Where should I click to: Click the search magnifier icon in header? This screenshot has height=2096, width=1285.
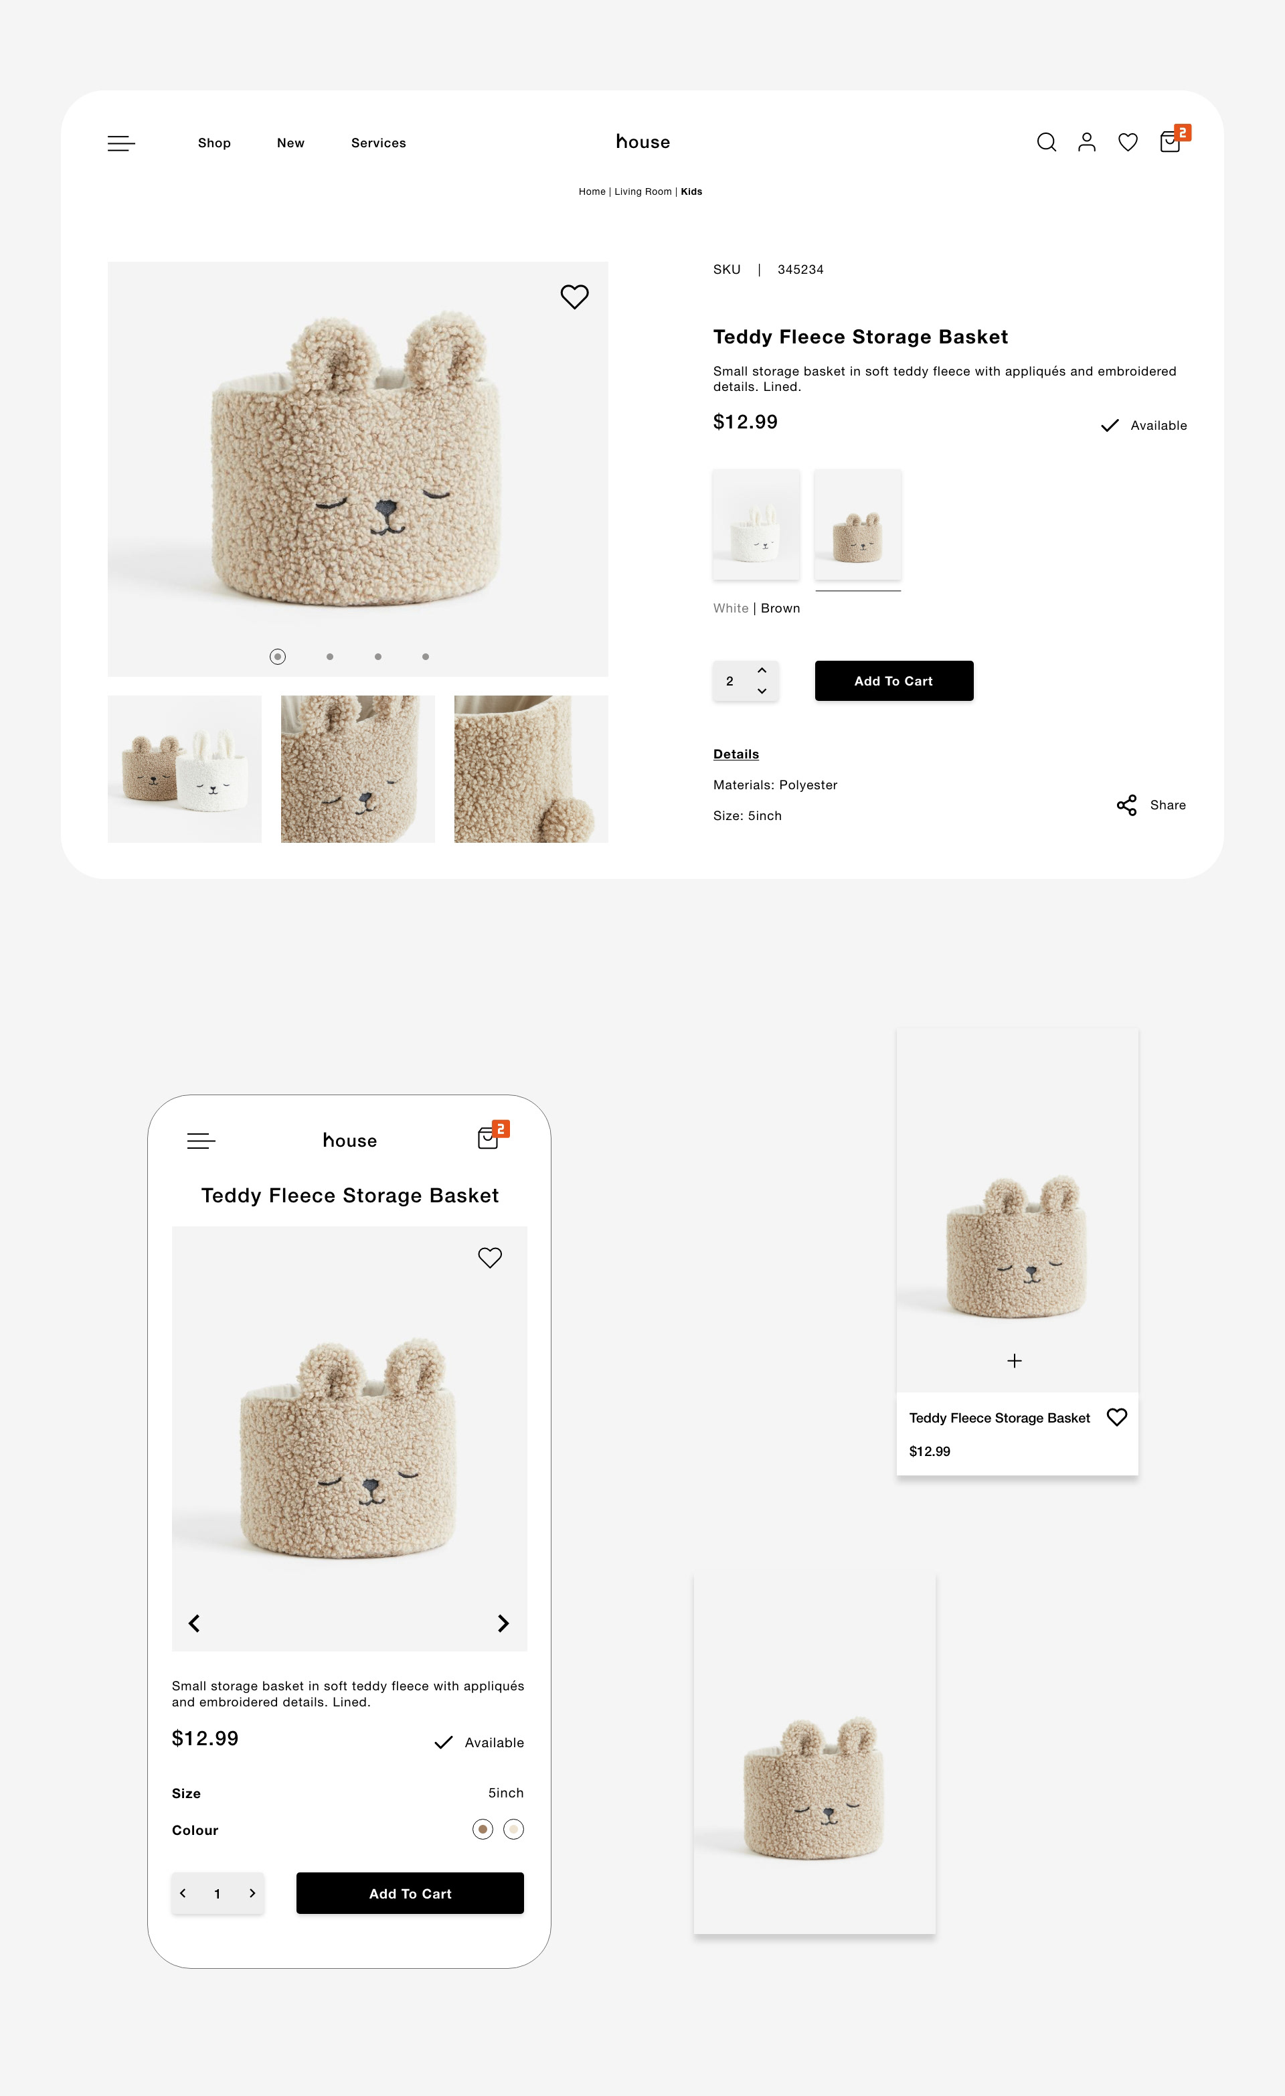coord(1046,142)
